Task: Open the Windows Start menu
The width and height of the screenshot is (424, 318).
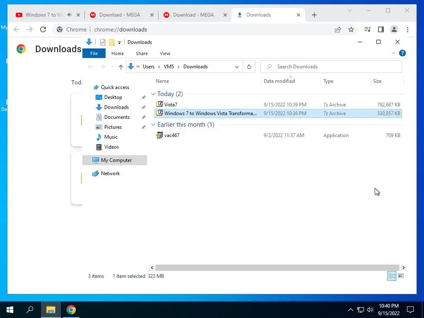Action: (x=10, y=310)
